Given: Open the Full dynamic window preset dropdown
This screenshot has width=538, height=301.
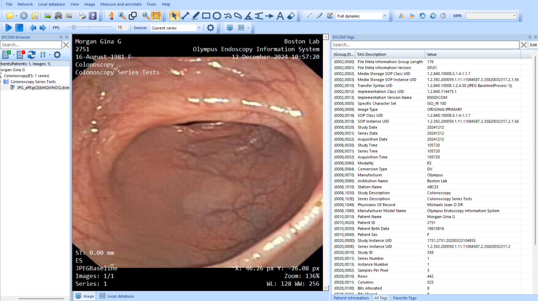Looking at the screenshot, I should pyautogui.click(x=385, y=16).
